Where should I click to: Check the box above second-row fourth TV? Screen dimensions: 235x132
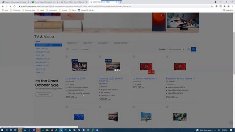[167, 107]
